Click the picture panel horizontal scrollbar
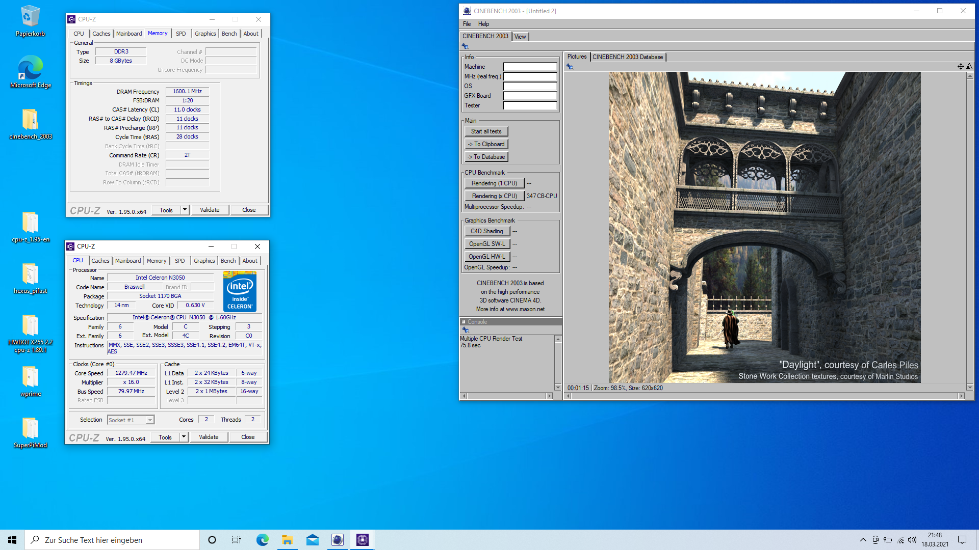 (x=765, y=396)
